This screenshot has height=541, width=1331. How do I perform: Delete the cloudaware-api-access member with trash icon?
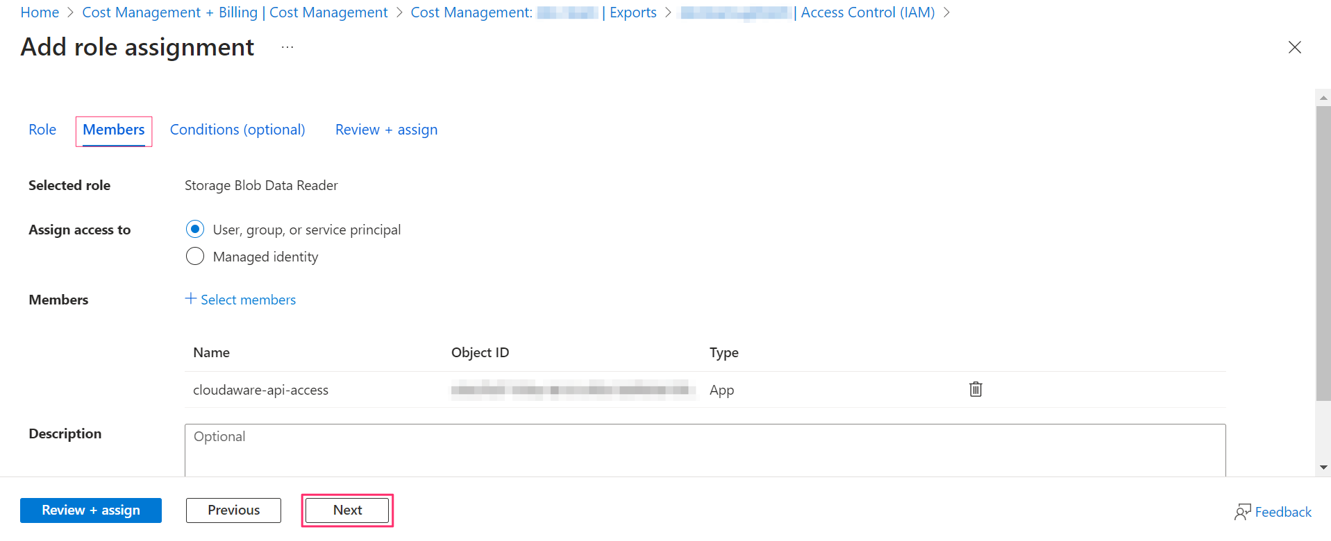(x=976, y=389)
